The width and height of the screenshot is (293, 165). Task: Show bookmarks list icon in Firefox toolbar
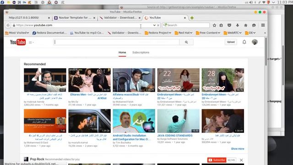221,25
